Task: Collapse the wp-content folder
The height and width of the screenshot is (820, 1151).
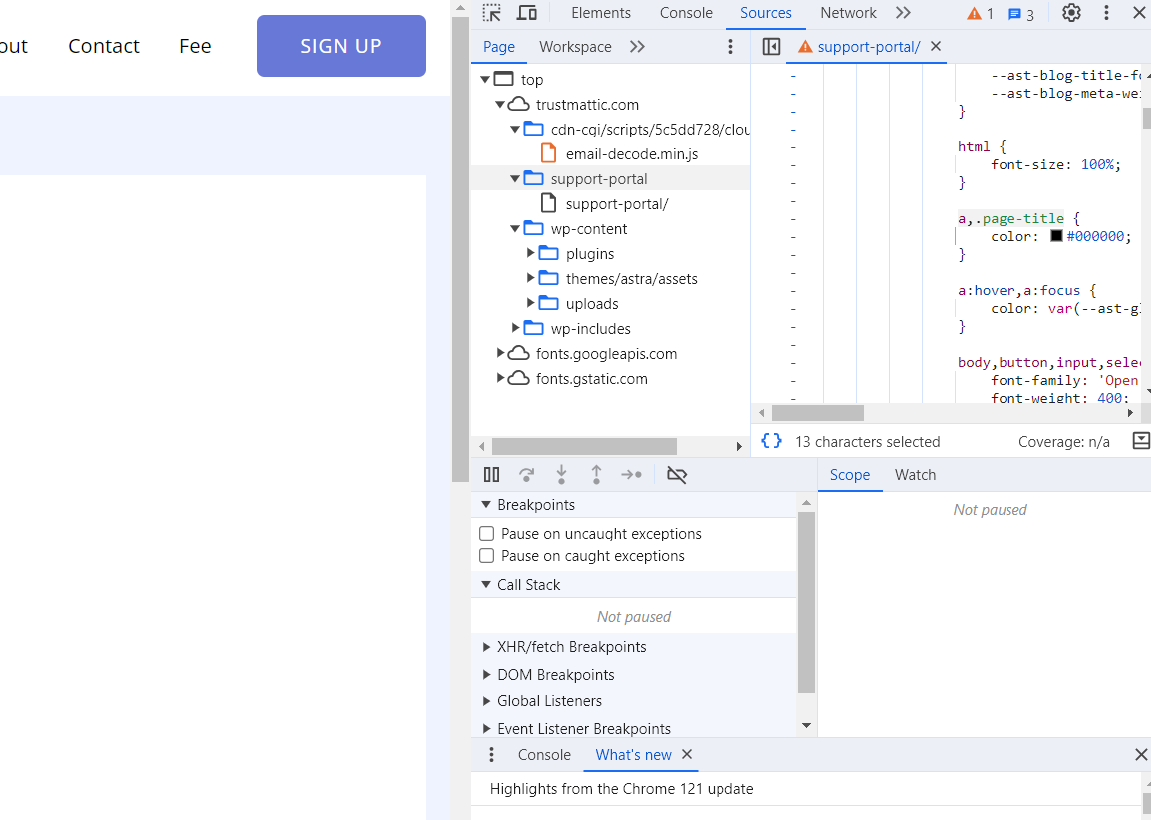Action: [x=515, y=228]
